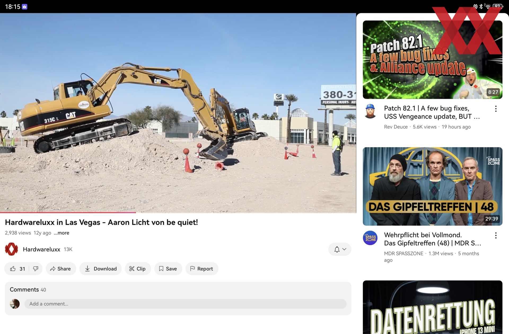Open options menu for Wehrpflicht bei Vollmond video
The image size is (509, 334).
pyautogui.click(x=496, y=235)
